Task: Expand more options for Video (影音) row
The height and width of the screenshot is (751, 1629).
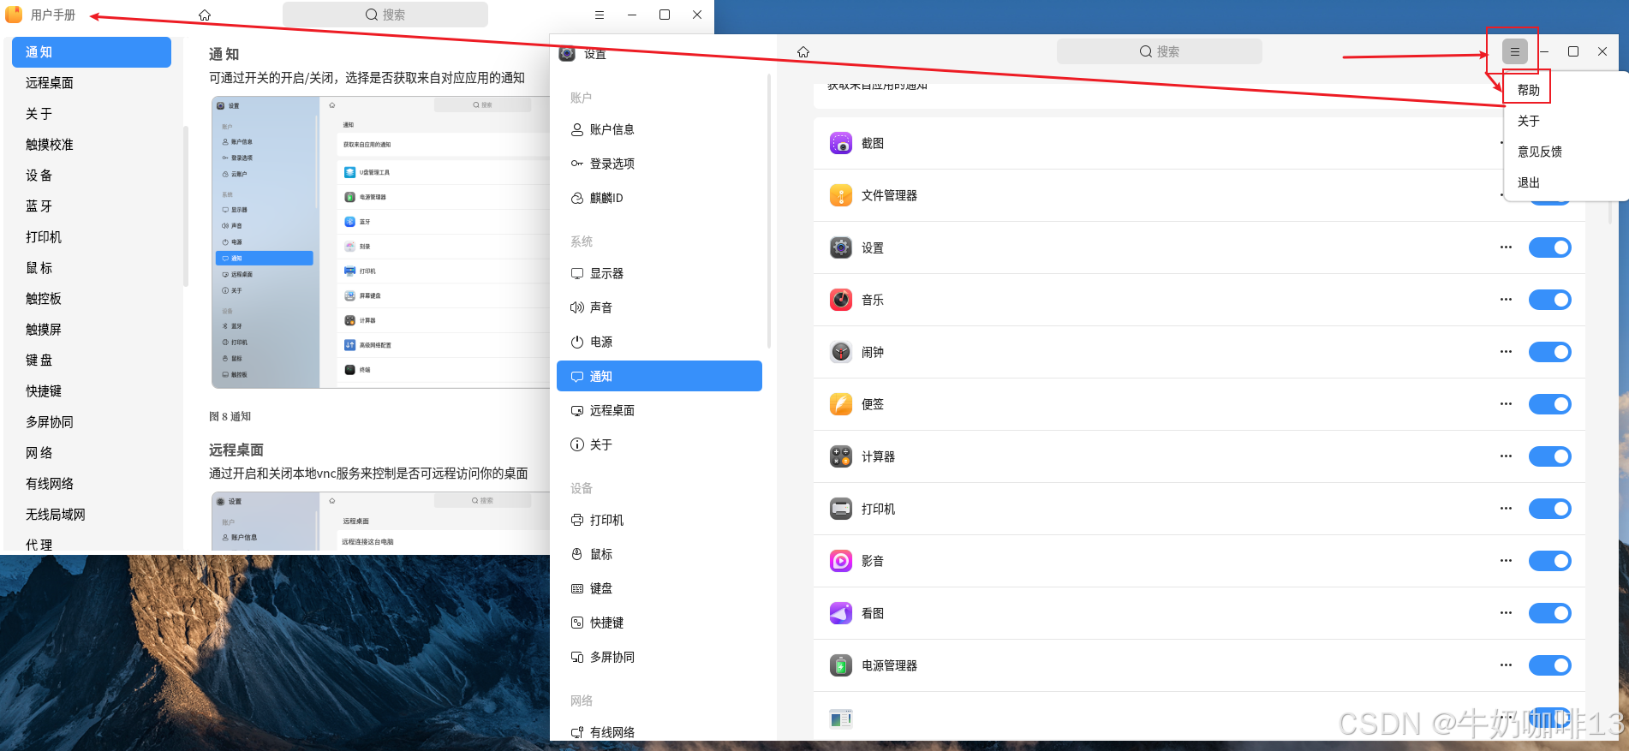Action: tap(1506, 561)
